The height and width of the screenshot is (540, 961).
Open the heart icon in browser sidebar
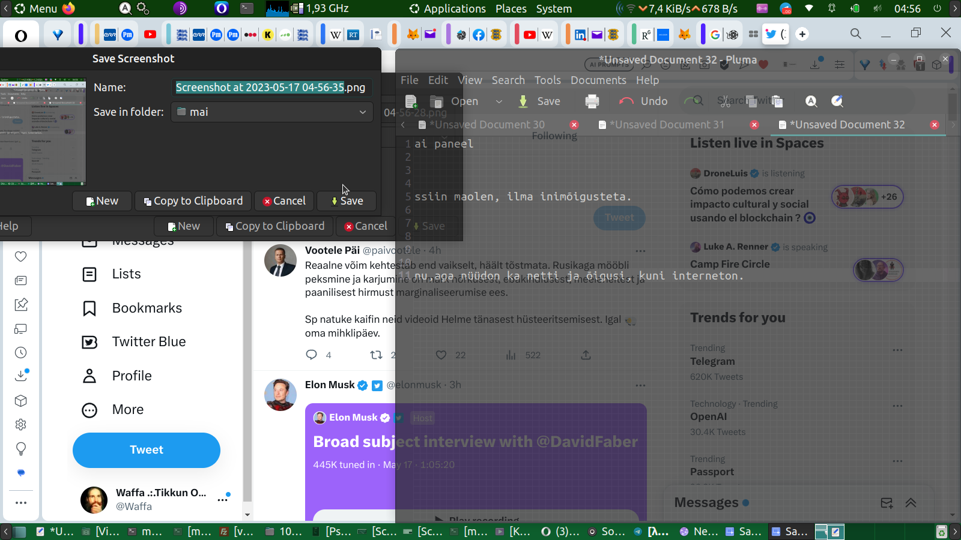coord(21,256)
